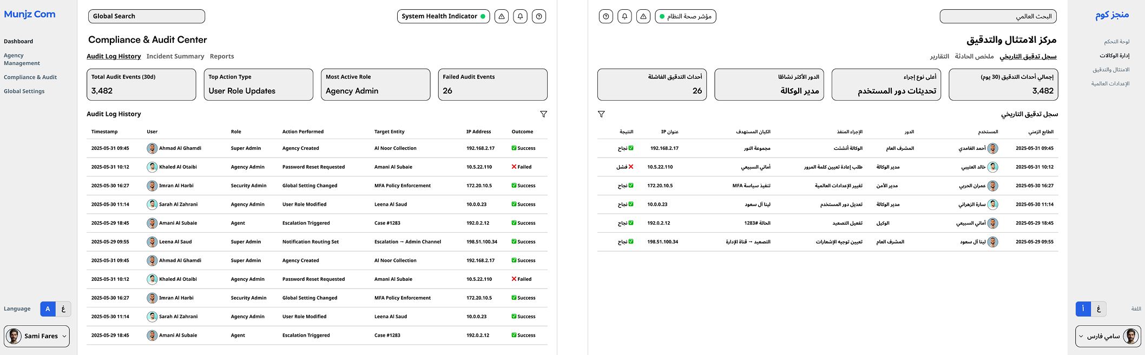The width and height of the screenshot is (1145, 355).
Task: Click the Global Search input field
Action: 147,16
